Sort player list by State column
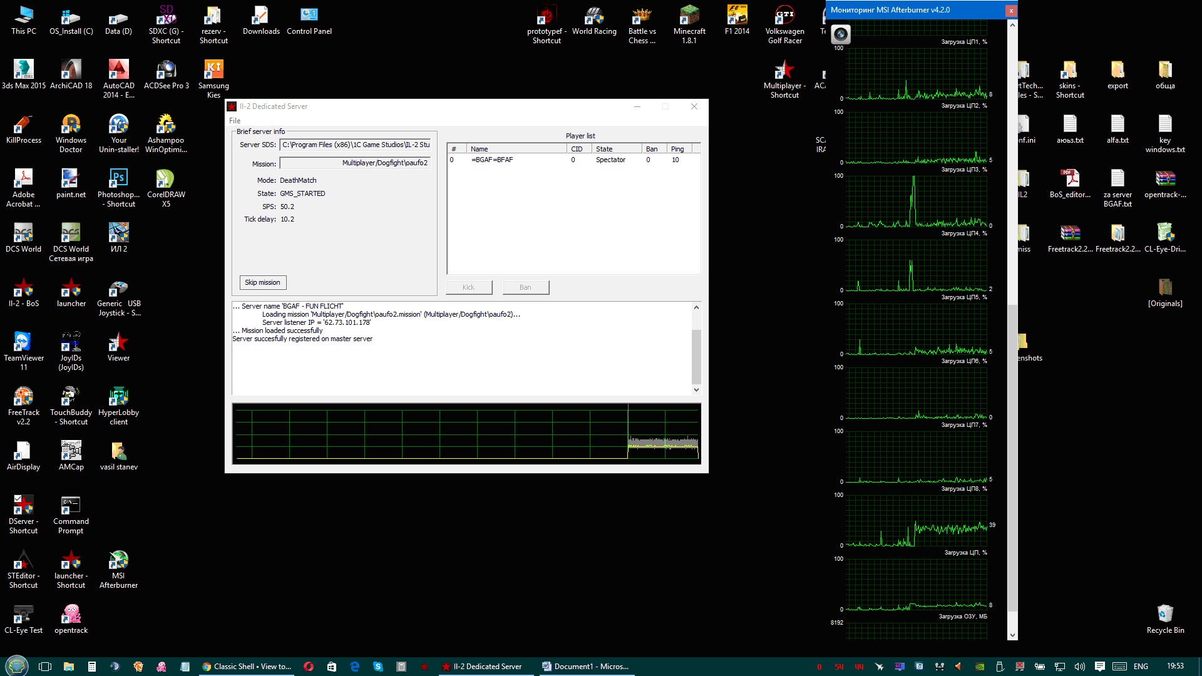 [617, 149]
